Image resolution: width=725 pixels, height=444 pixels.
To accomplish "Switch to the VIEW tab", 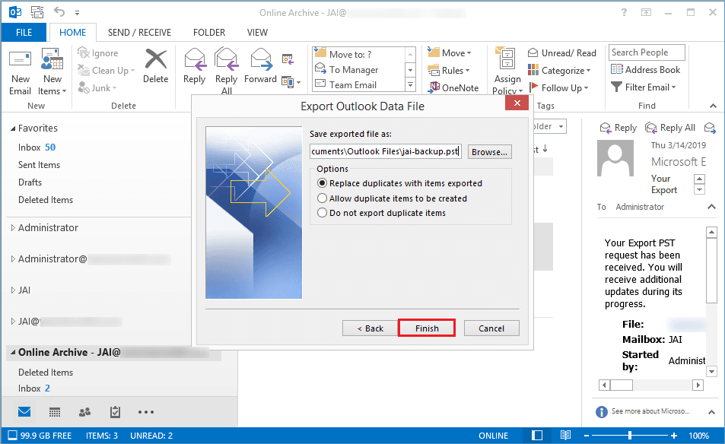I will coord(257,33).
